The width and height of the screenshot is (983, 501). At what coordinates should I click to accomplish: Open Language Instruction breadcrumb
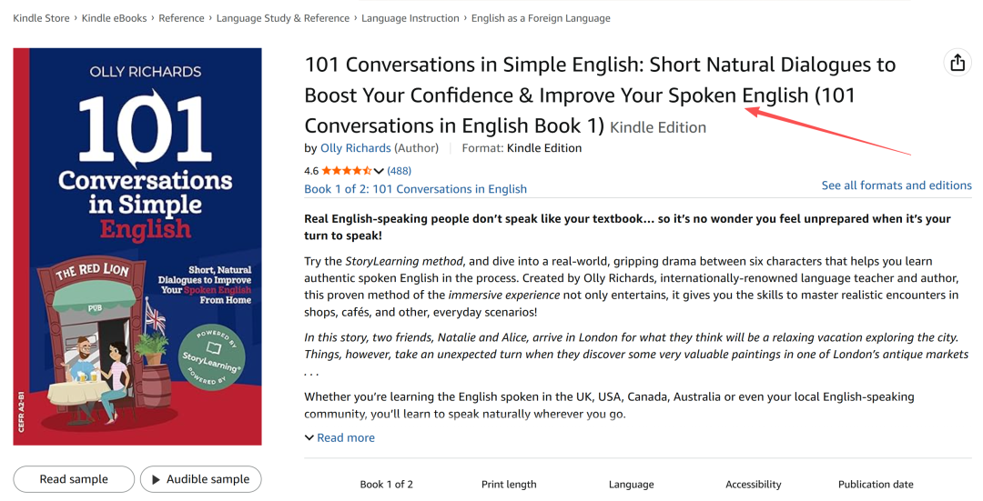click(410, 18)
